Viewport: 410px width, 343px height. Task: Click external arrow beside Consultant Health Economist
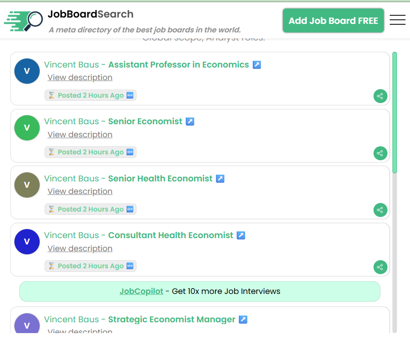241,235
